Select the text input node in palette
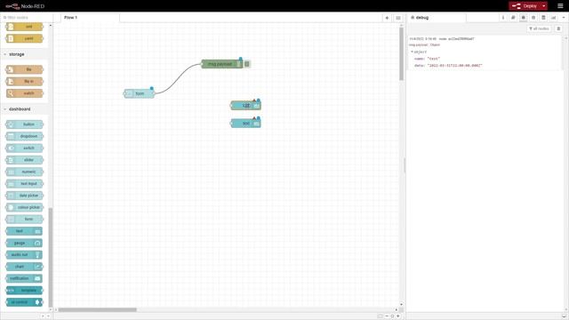This screenshot has height=320, width=569. click(25, 184)
